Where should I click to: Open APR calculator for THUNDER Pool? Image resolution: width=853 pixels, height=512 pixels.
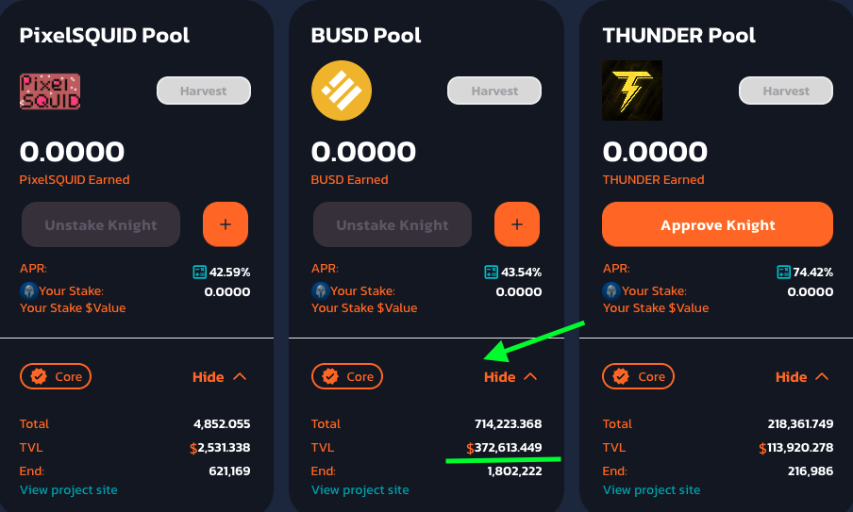(783, 272)
